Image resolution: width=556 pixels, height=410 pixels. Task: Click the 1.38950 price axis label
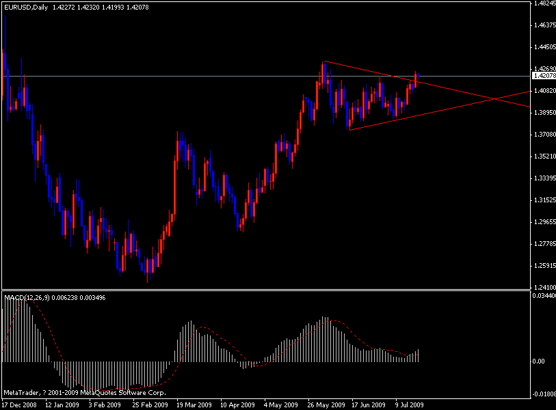(x=544, y=113)
